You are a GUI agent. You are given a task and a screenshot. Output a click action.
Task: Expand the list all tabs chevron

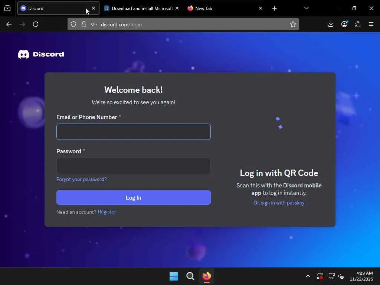(306, 8)
